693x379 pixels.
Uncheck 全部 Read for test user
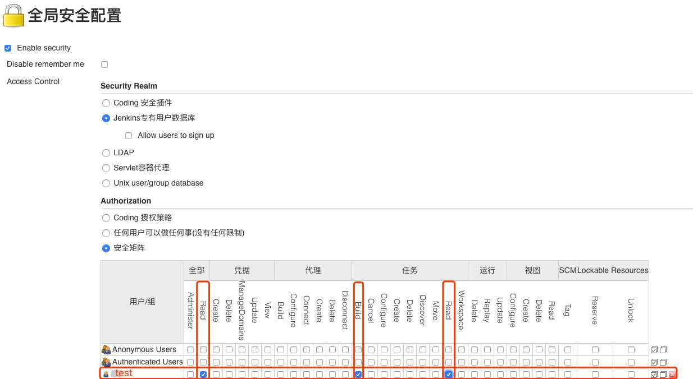click(203, 375)
